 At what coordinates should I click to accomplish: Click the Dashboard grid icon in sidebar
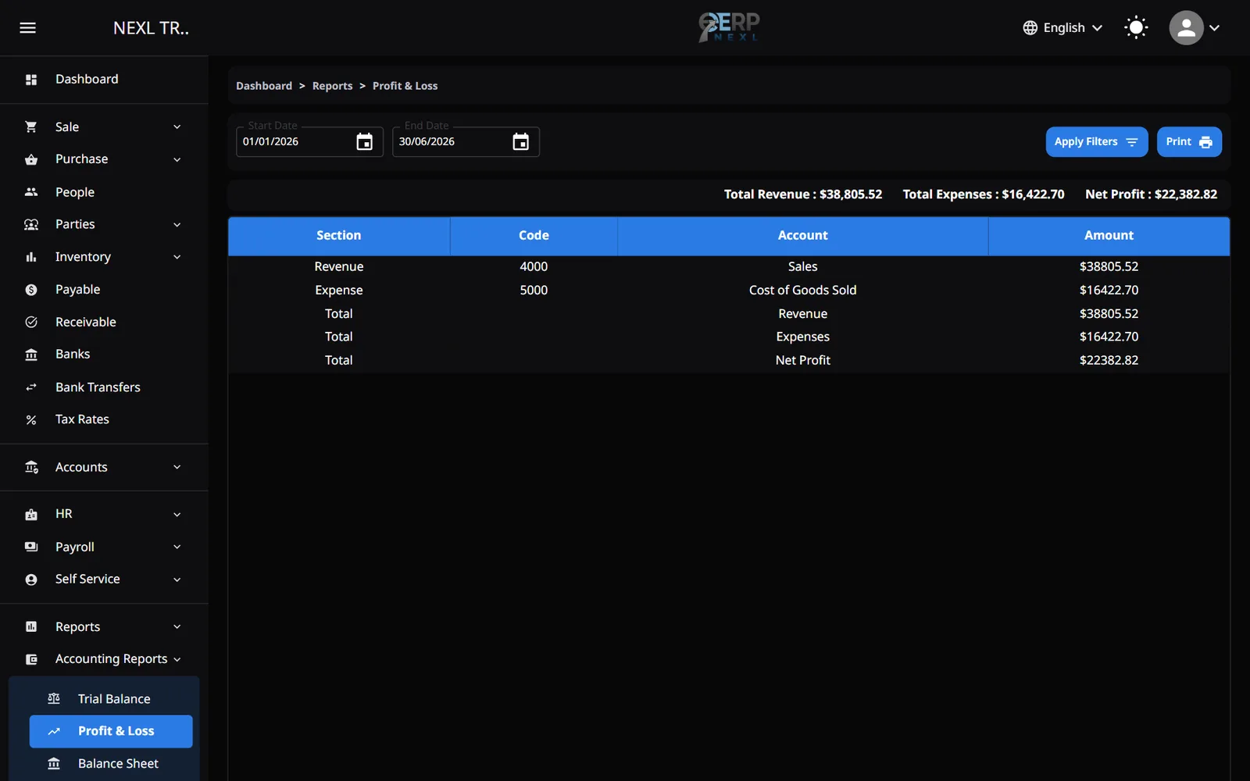31,80
